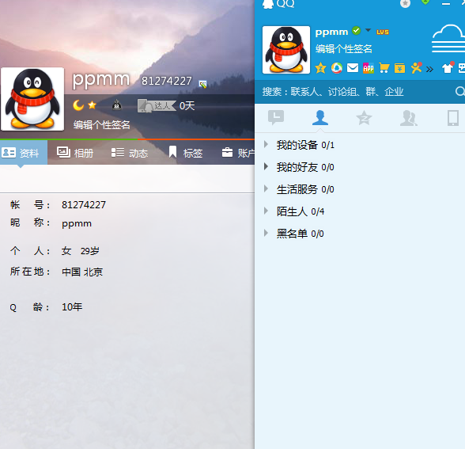465x449 pixels.
Task: Click the nickname value ppmm in the 昵称 row
Action: point(77,223)
